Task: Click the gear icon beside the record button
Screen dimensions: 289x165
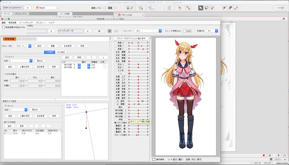Action: point(269,155)
